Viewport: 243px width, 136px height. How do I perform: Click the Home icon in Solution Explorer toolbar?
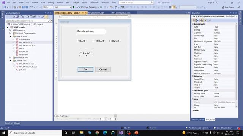coord(14,17)
